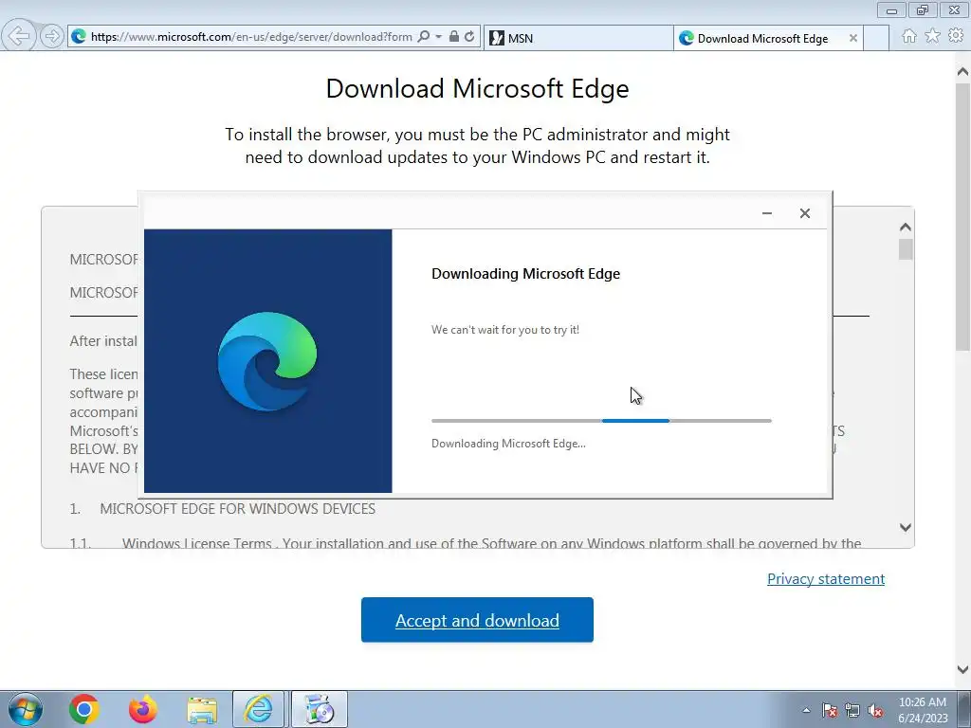Click 'MICROSOFT EDGE FOR WINDOWS DEVICES' text
971x728 pixels.
click(238, 509)
